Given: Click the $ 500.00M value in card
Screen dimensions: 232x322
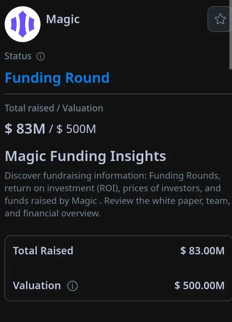Looking at the screenshot, I should [199, 286].
